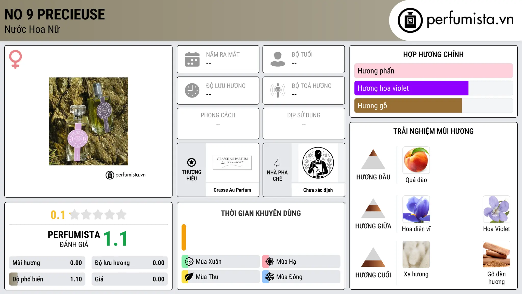Click the HƯƠNG GIỮA label

click(373, 226)
